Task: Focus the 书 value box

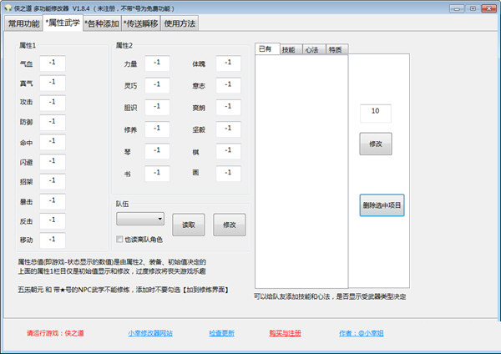Action: 157,174
